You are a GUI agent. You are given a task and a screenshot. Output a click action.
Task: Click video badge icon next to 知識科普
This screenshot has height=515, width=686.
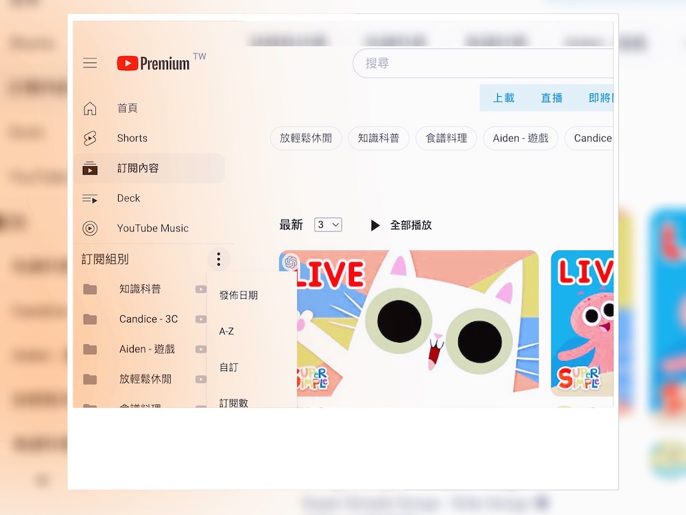click(x=200, y=289)
